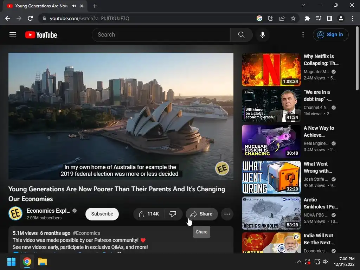Open Chrome extensions puzzle icon
Viewport: 360px width, 270px height.
307,18
